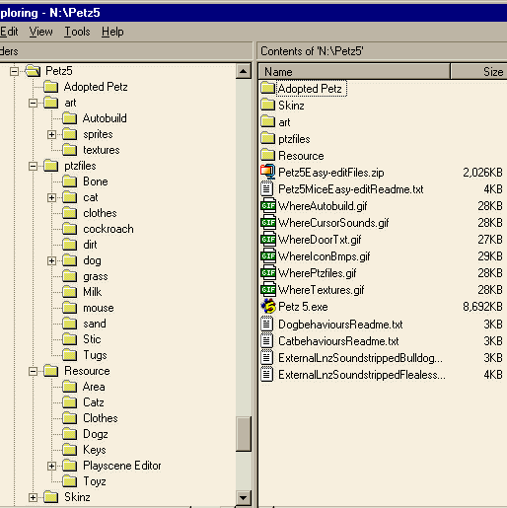Viewport: 507px width, 508px height.
Task: Collapse the art folder in tree
Action: pyautogui.click(x=33, y=103)
